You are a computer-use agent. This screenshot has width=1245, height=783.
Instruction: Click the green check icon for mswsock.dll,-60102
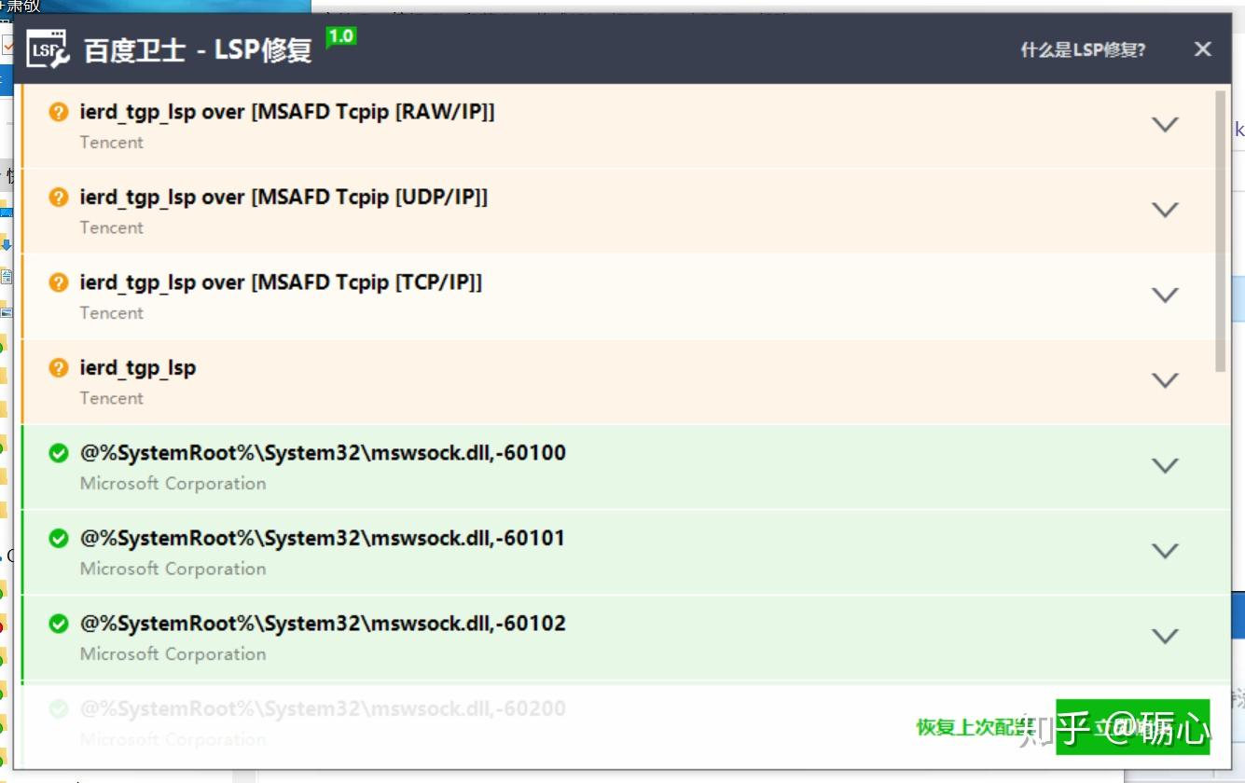pos(59,624)
